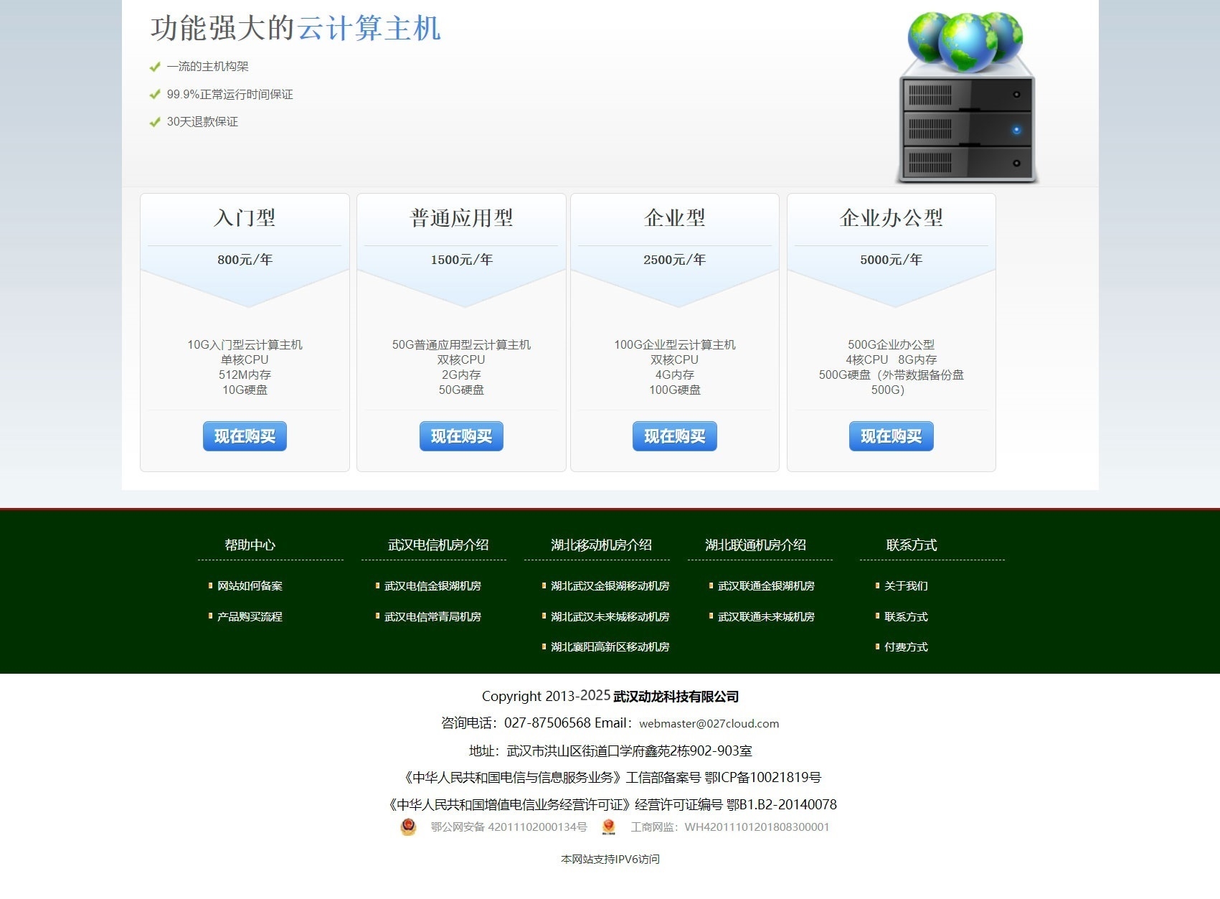Open 武汉电信金银湖机房 page

431,586
